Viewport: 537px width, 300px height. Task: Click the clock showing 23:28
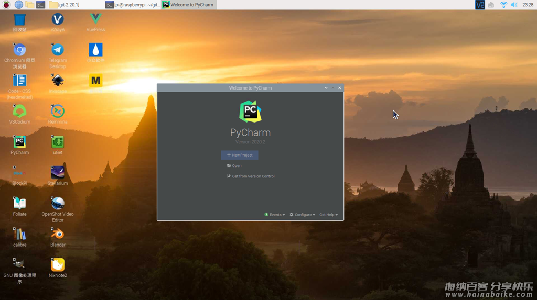coord(528,5)
